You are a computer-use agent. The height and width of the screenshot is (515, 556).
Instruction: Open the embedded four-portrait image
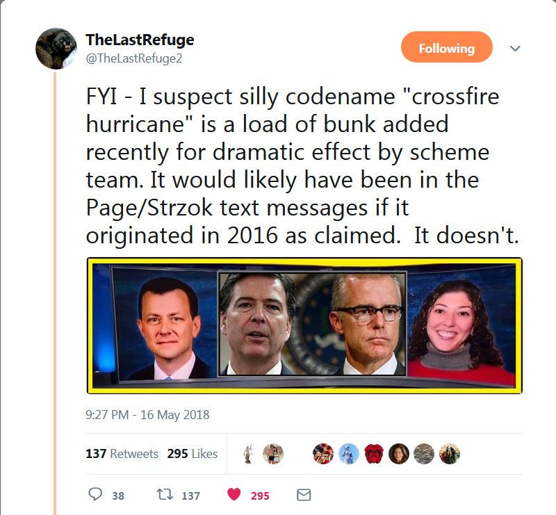(304, 325)
